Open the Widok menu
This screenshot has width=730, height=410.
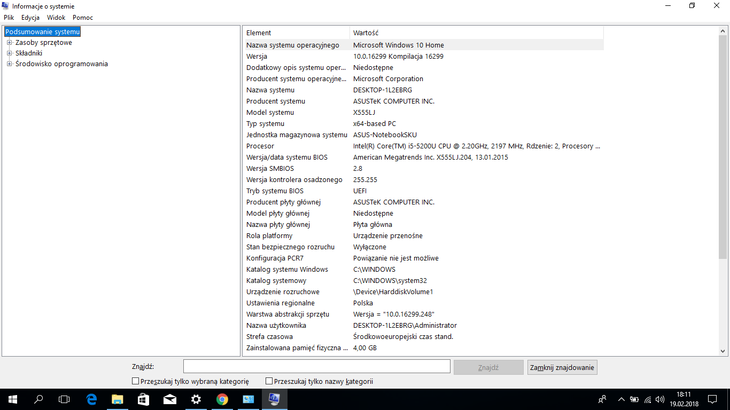[56, 18]
